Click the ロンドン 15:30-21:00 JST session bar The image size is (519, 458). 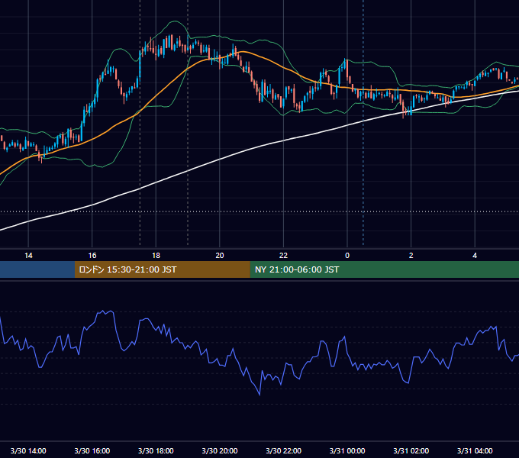click(x=162, y=269)
